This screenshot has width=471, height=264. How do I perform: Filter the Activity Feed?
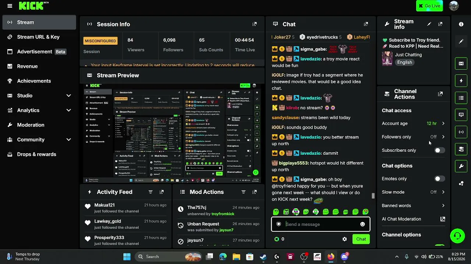pos(150,192)
